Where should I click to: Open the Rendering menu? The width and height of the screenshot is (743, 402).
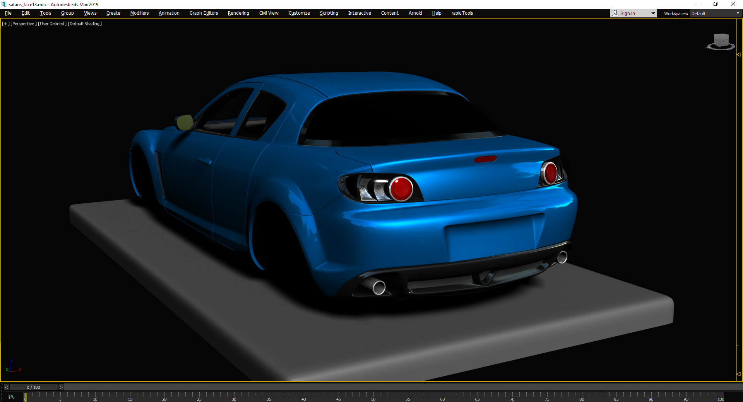point(238,13)
